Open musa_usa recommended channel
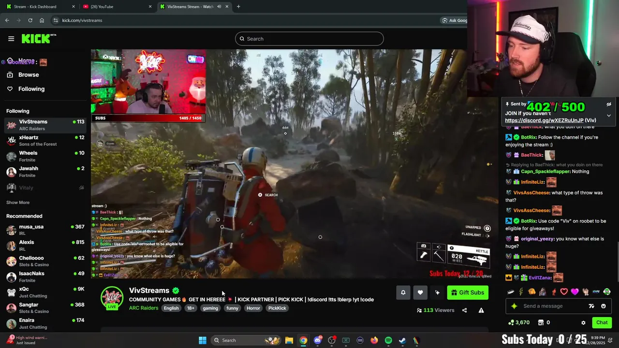The image size is (619, 348). coord(45,230)
